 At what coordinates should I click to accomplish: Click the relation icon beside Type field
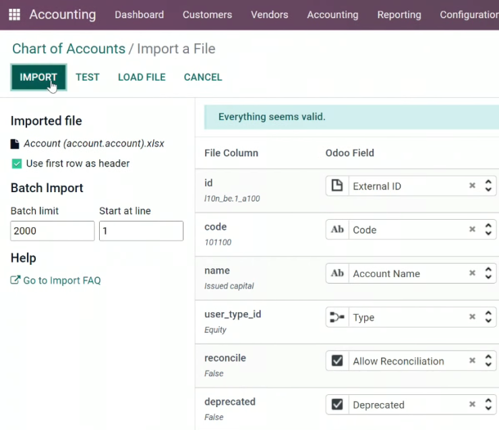tap(337, 317)
